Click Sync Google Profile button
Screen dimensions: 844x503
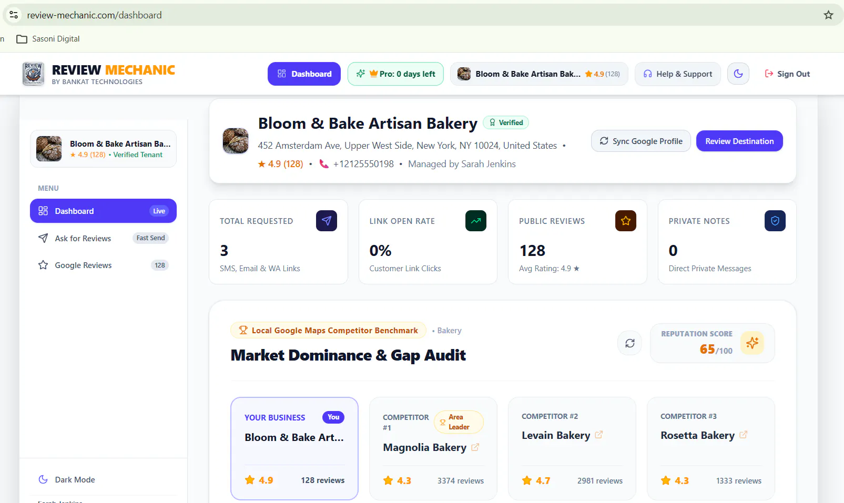coord(640,141)
